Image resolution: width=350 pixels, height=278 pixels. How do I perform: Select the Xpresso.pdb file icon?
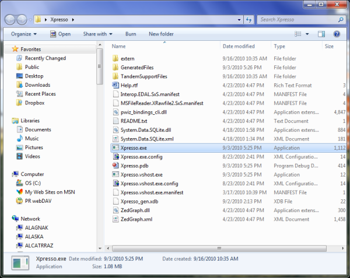tap(115, 166)
